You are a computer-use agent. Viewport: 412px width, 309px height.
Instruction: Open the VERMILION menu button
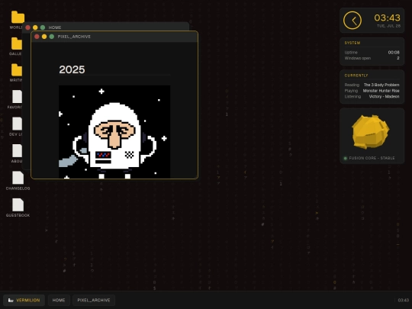[x=24, y=300]
